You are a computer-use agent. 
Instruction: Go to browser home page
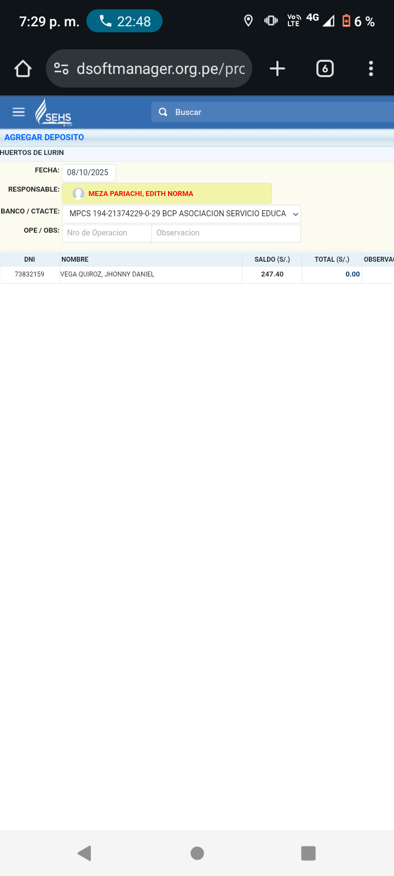[x=23, y=68]
